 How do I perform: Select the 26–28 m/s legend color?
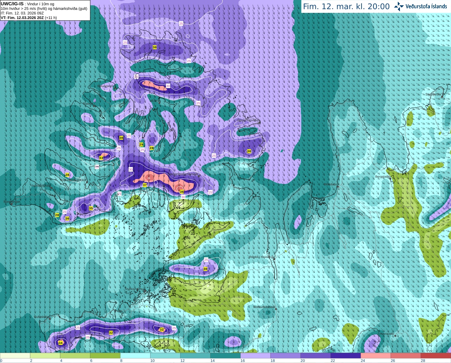tap(406, 356)
